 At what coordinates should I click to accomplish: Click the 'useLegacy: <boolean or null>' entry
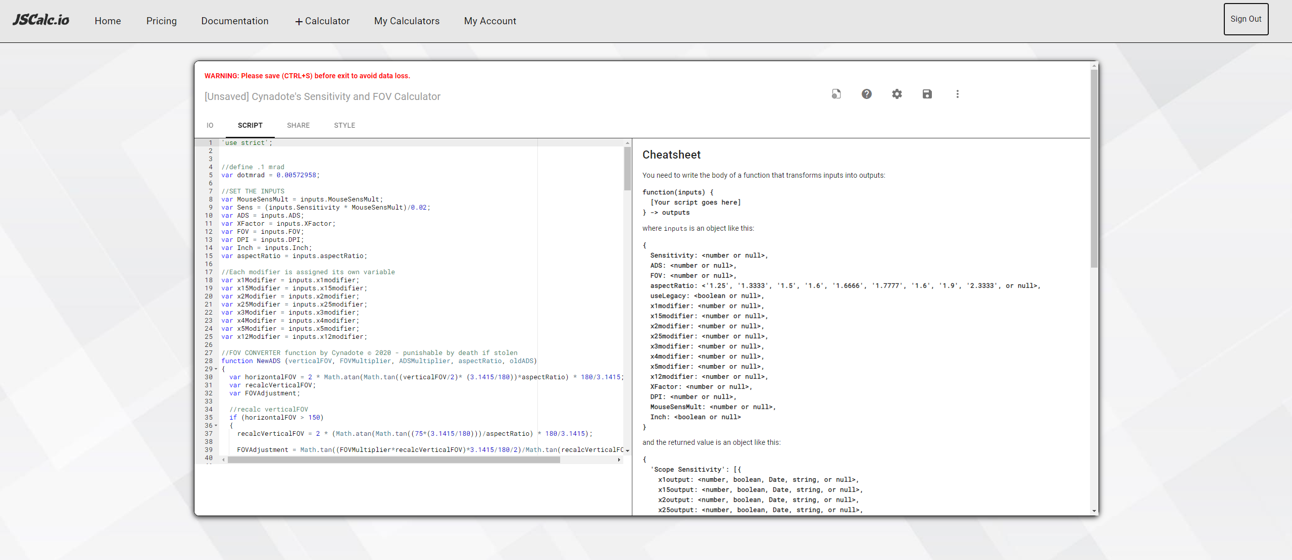[707, 296]
